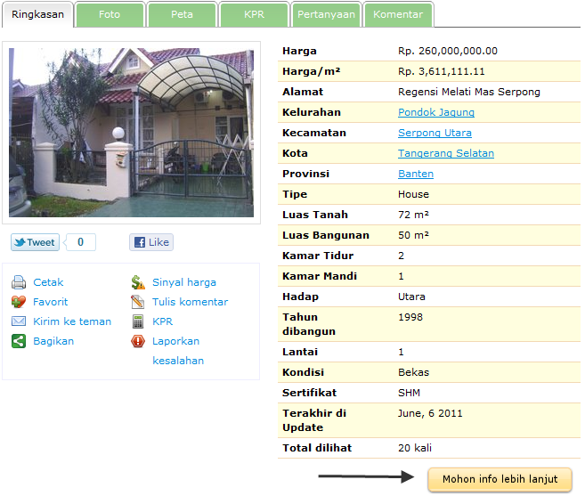Click the pencil icon beside Tulis komentar
The image size is (585, 496).
click(x=138, y=302)
